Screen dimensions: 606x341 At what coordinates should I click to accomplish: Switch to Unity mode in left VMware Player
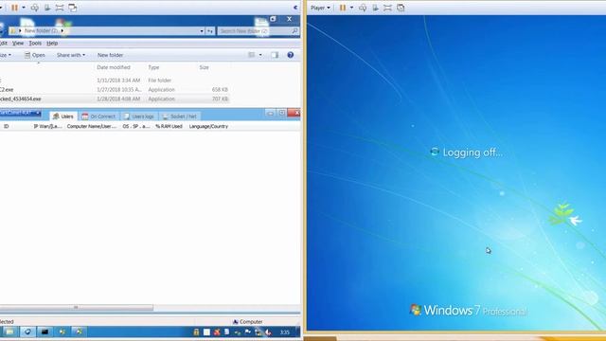(72, 8)
